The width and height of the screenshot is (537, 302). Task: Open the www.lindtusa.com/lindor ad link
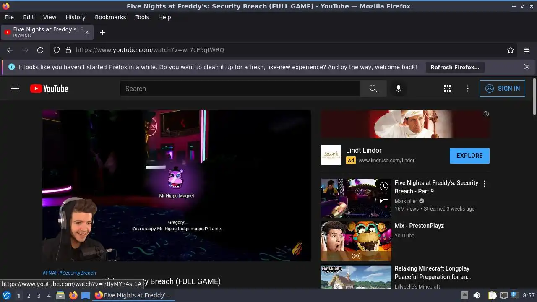click(386, 161)
